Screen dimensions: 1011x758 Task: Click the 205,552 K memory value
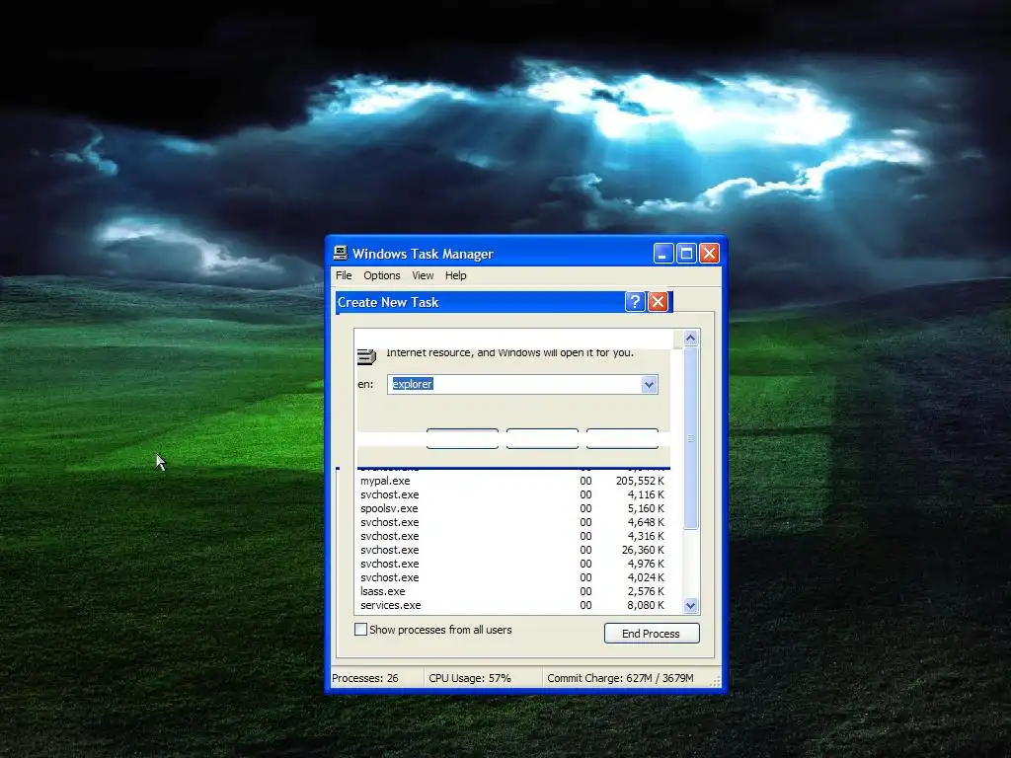pos(640,481)
